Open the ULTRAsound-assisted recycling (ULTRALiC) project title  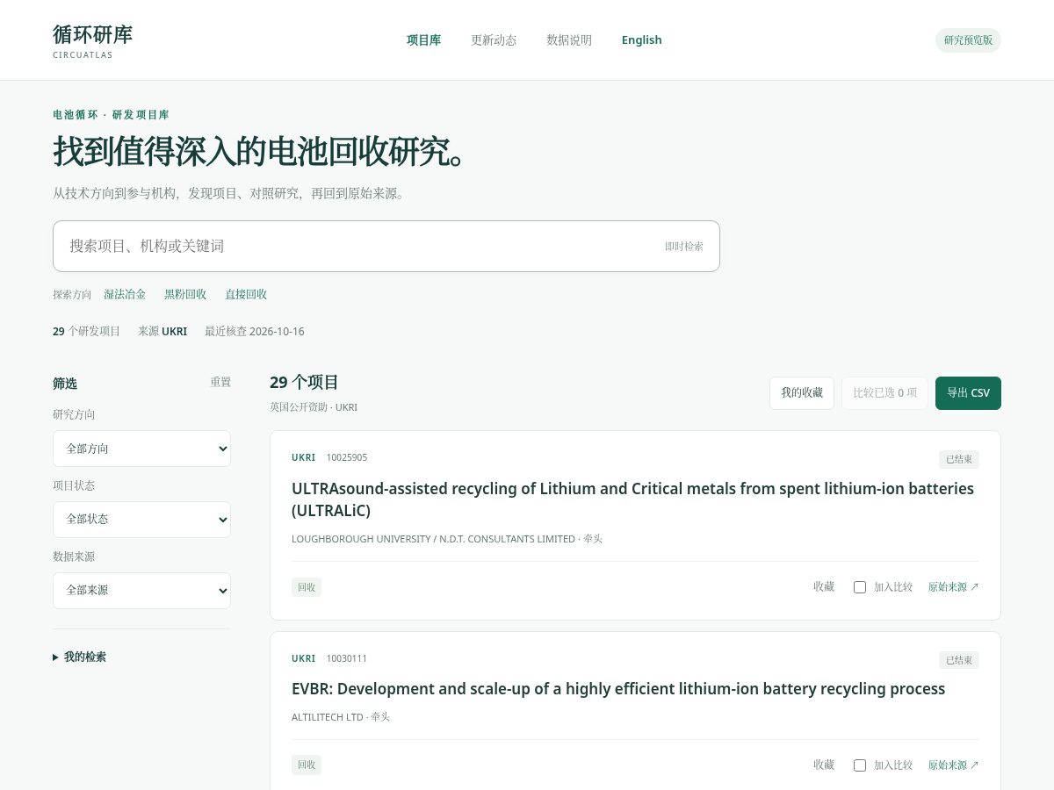coord(632,499)
